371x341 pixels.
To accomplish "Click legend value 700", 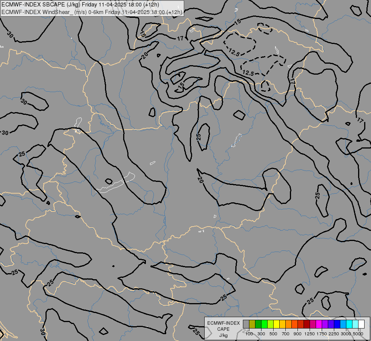I will click(286, 334).
